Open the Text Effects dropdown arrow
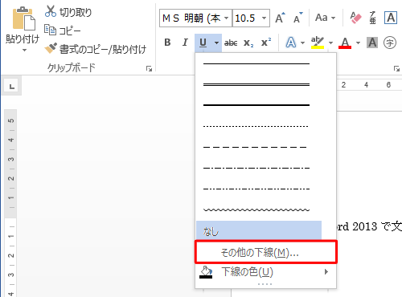 coord(302,43)
